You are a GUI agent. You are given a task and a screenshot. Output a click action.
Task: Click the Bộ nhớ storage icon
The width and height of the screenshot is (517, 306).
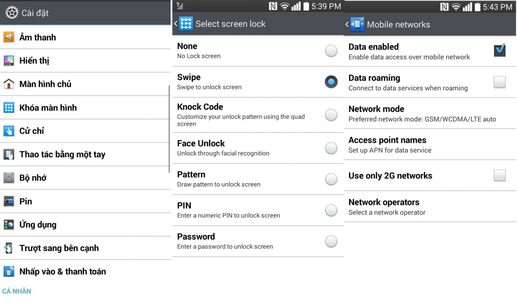pos(9,178)
